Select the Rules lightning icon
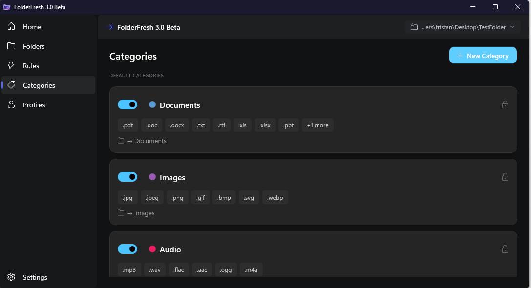 click(x=11, y=65)
